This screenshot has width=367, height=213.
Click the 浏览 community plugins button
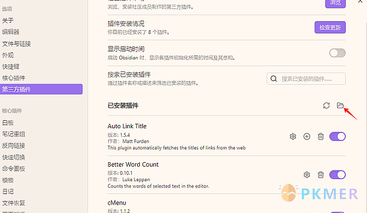coord(336,3)
